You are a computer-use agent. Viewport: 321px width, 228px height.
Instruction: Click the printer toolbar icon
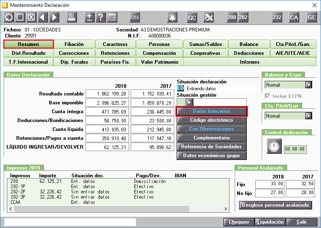[72, 17]
